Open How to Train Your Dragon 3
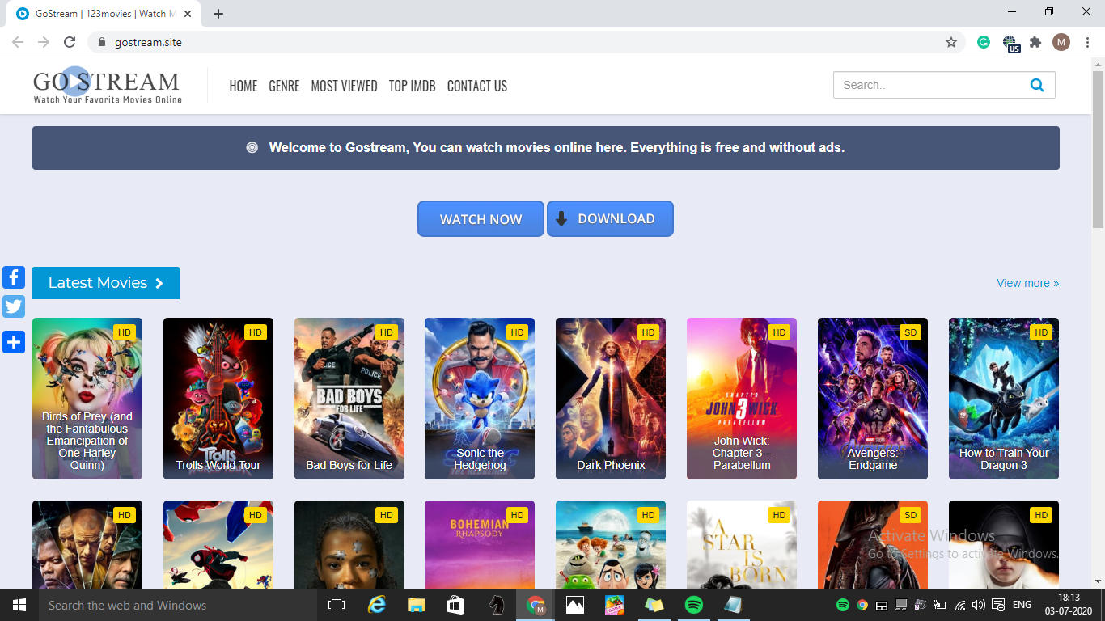1105x621 pixels. 1004,399
